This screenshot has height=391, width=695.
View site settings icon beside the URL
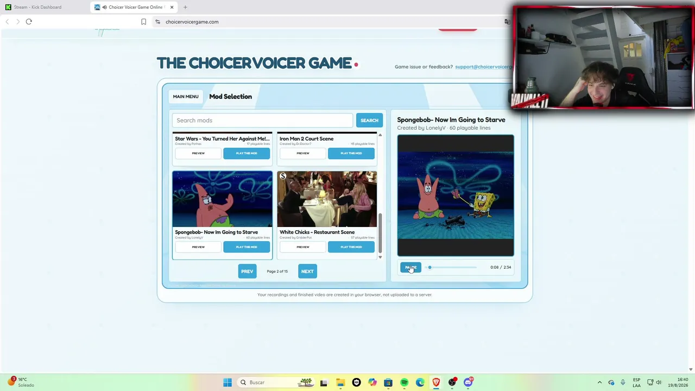point(157,22)
